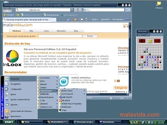Switch to the Mac tab on malavida
This screenshot has height=125, width=167.
(31, 31)
